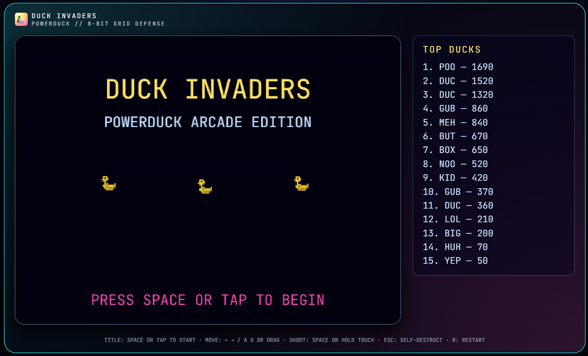Select second-place DUC score of 1520

point(458,81)
